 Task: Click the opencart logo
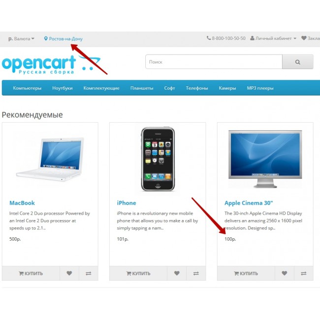pos(51,64)
